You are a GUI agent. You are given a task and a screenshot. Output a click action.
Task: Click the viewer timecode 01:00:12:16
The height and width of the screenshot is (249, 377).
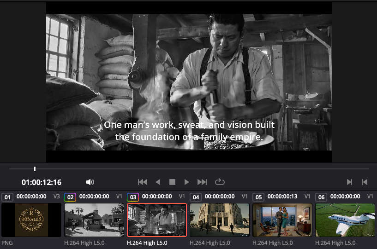pyautogui.click(x=42, y=182)
